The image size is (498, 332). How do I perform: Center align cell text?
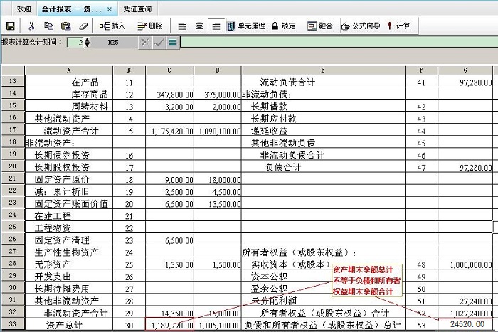click(x=199, y=26)
